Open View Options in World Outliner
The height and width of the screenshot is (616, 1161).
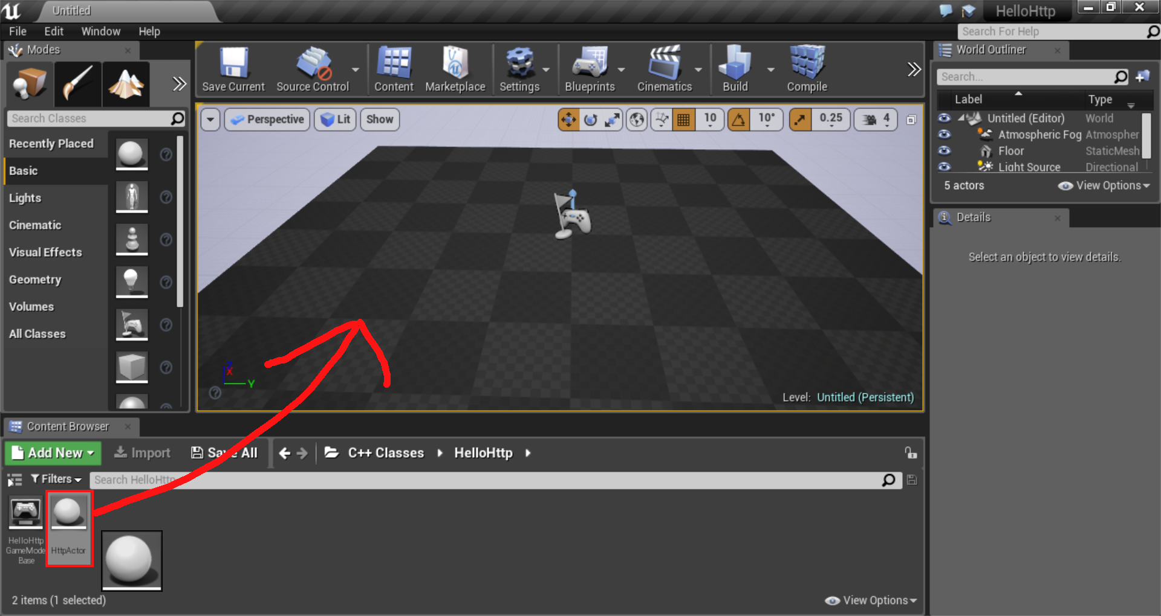[1104, 186]
